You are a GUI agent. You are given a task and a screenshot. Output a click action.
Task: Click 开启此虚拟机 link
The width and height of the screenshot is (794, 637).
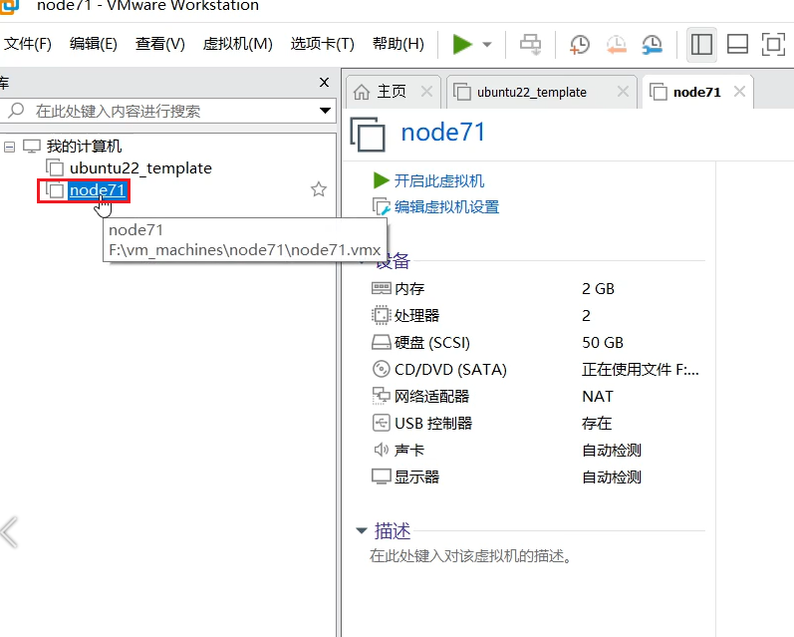click(439, 180)
